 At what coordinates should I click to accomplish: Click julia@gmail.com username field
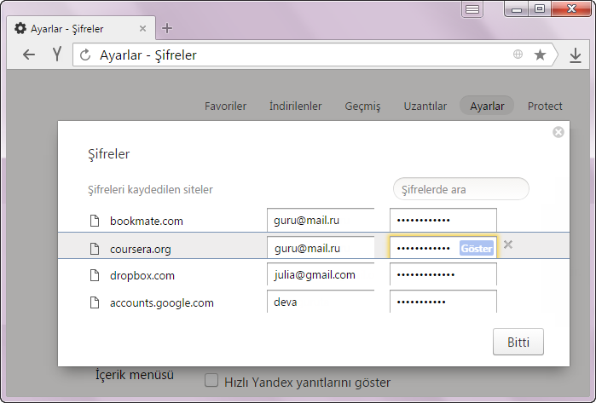pos(321,274)
